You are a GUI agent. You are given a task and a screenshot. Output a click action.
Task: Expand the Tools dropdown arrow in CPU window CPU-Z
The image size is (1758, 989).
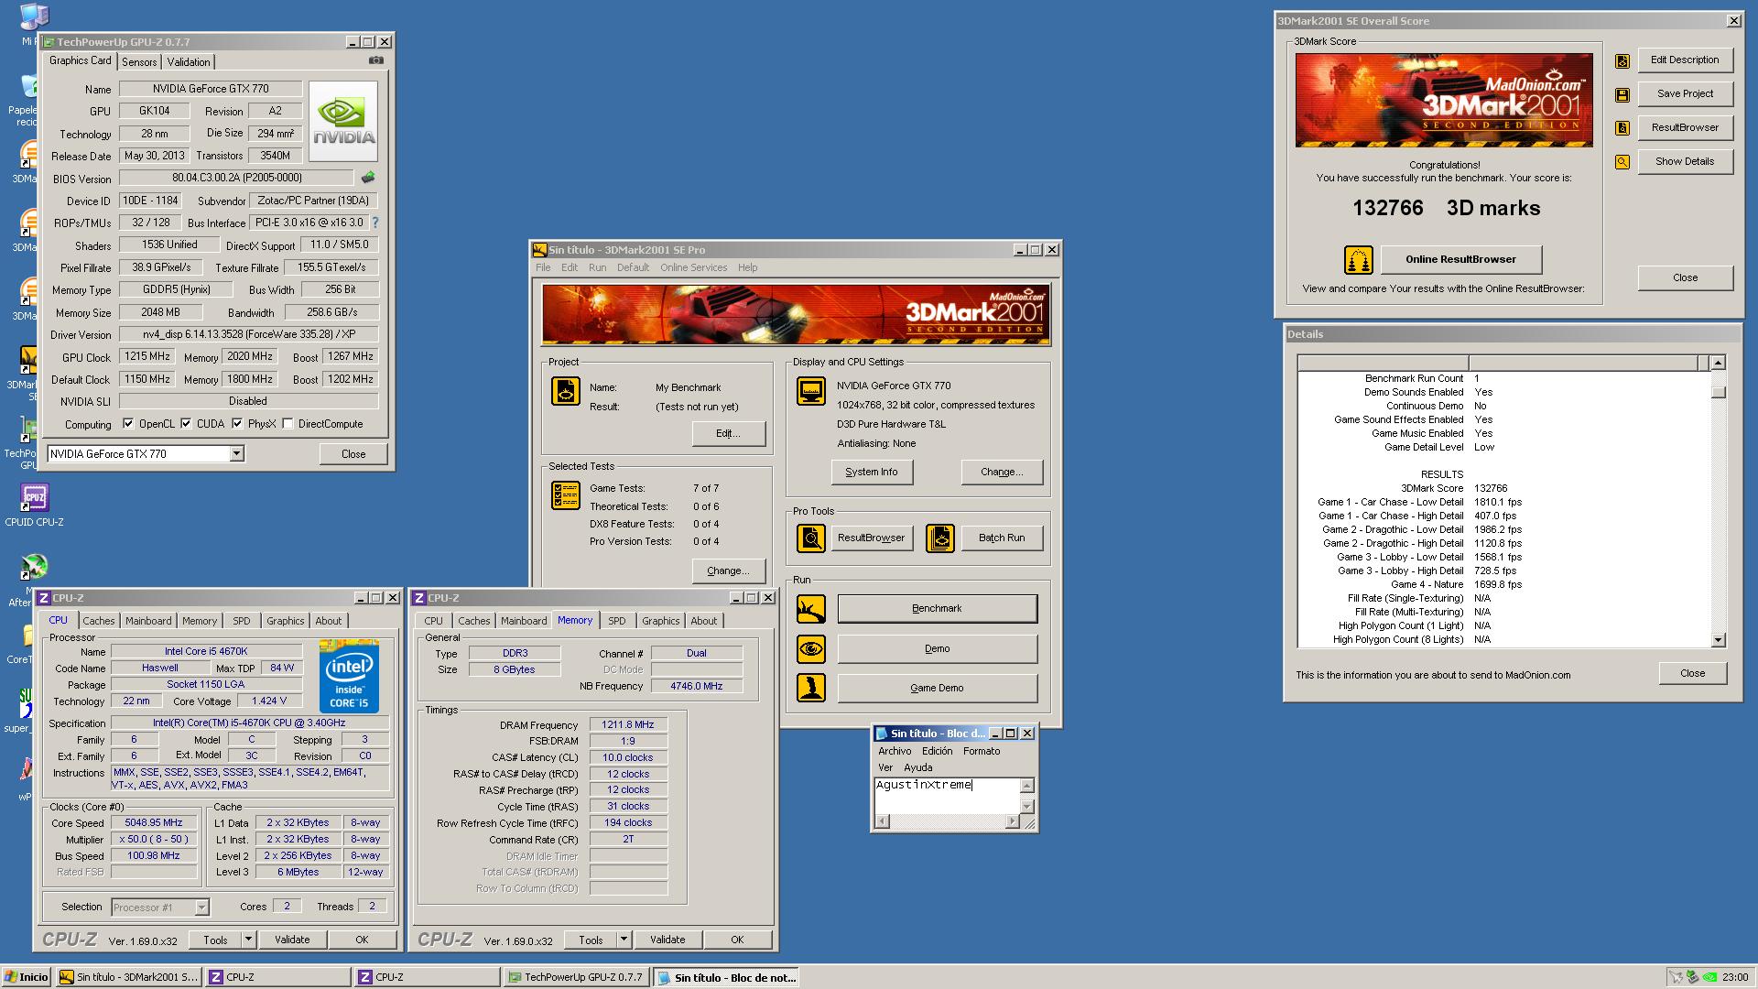click(x=248, y=940)
